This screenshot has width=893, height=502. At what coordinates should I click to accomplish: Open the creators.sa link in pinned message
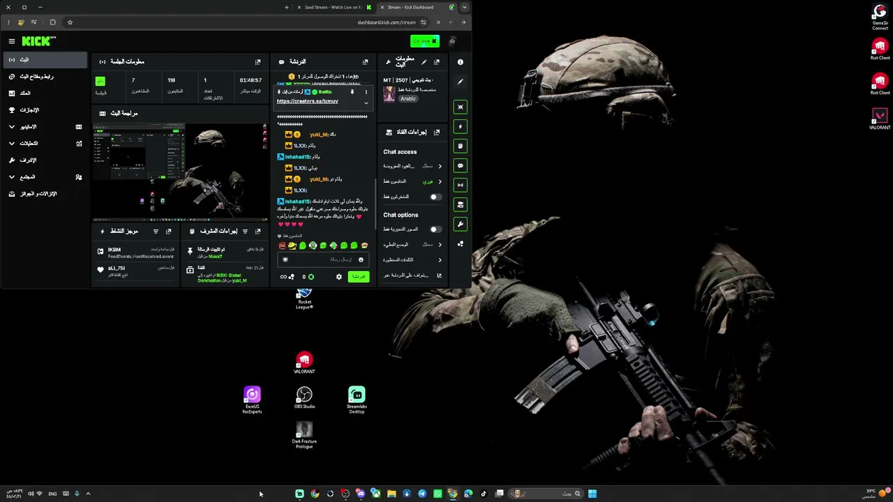coord(307,101)
